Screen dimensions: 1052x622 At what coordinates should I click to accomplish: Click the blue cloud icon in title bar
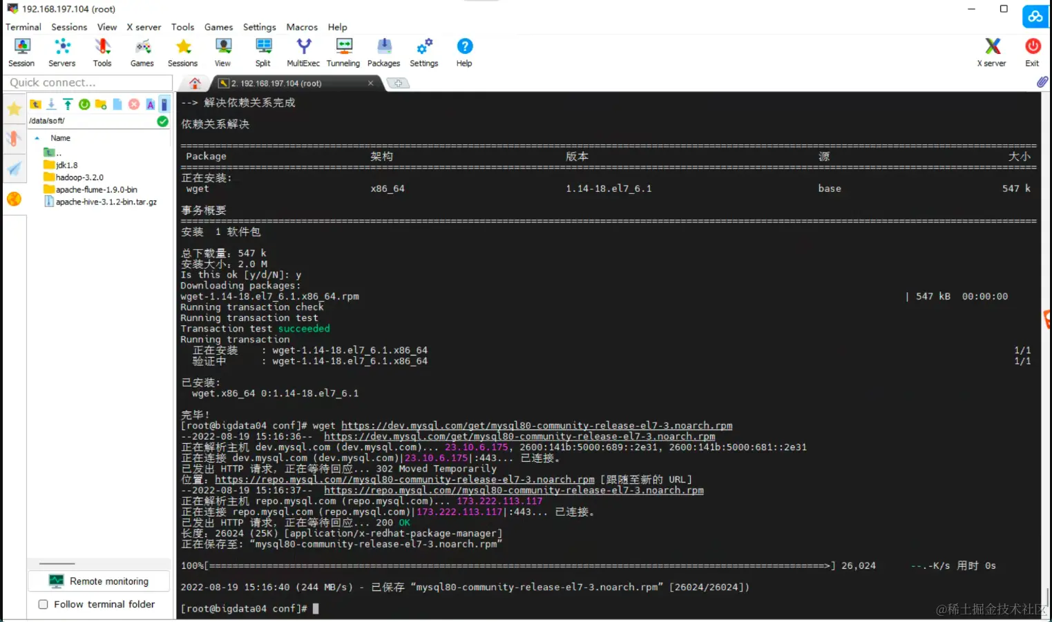1035,16
